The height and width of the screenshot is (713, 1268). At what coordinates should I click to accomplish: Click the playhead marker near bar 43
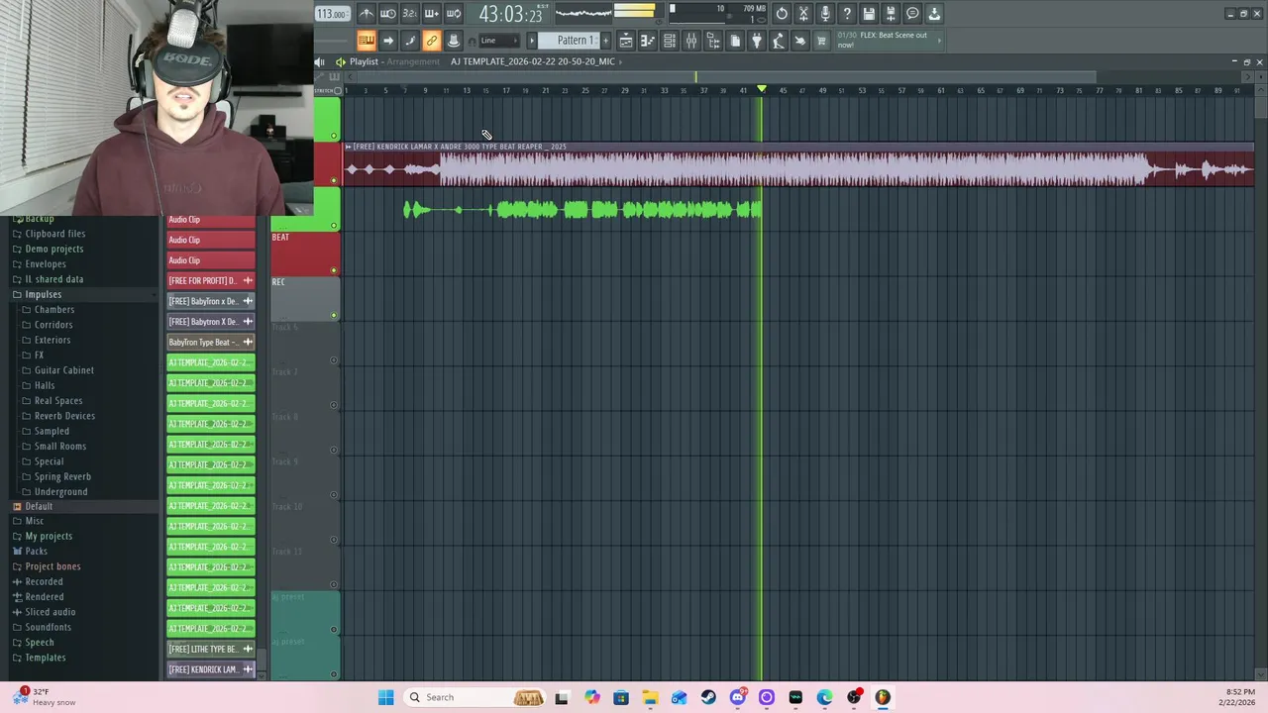[762, 89]
